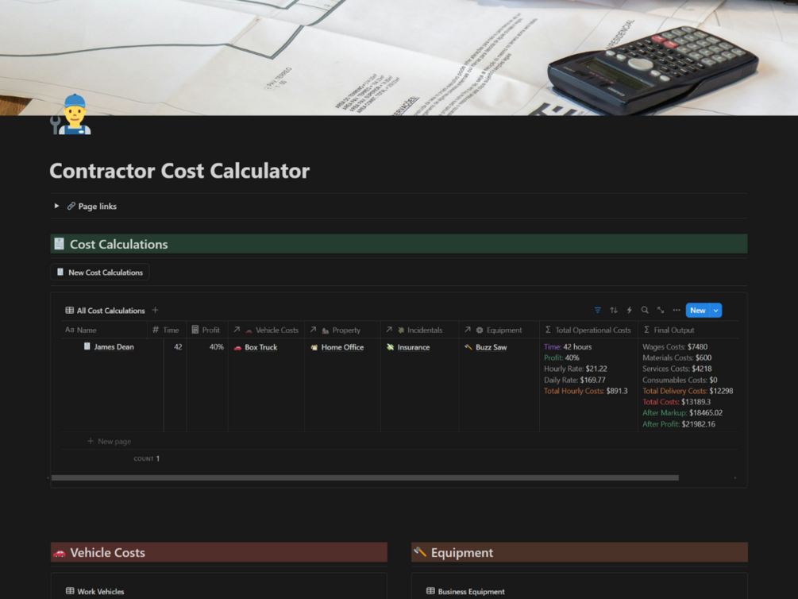Click the Total Operational Costs column header
The height and width of the screenshot is (599, 798).
pos(589,330)
